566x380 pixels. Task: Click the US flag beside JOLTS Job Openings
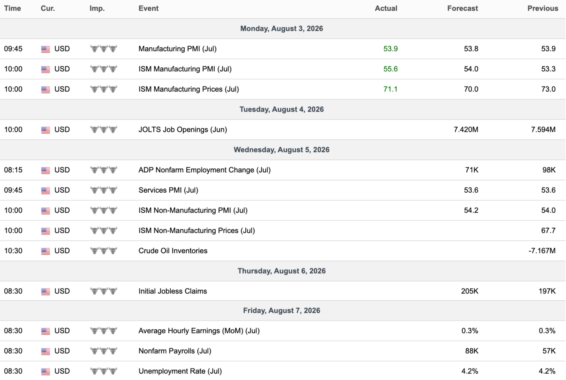pos(45,130)
